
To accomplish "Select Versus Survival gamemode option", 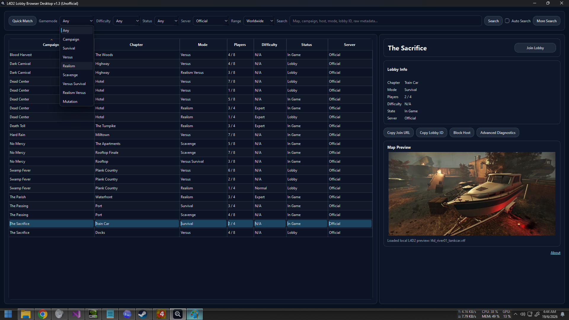I will (x=77, y=84).
